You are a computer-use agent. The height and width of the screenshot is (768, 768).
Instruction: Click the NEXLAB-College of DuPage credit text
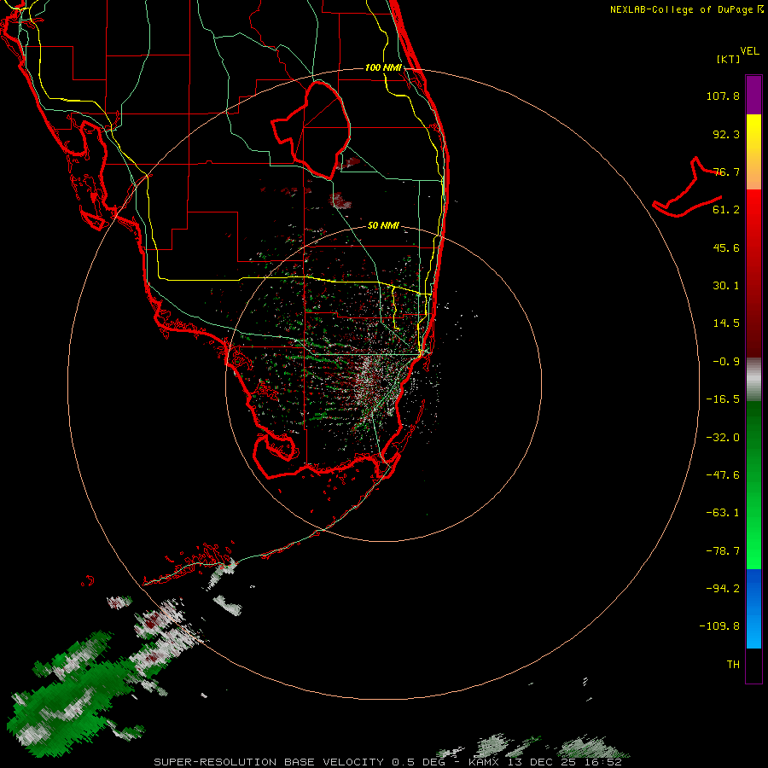686,9
